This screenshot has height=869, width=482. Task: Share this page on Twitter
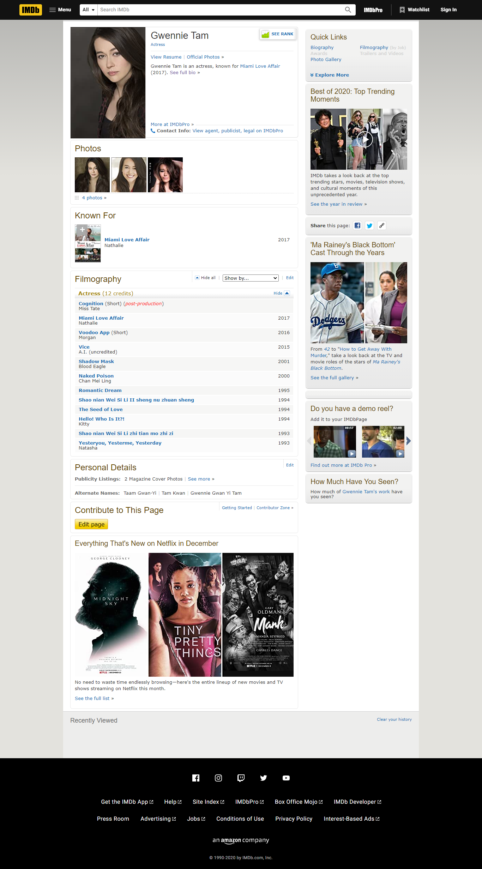pos(369,225)
